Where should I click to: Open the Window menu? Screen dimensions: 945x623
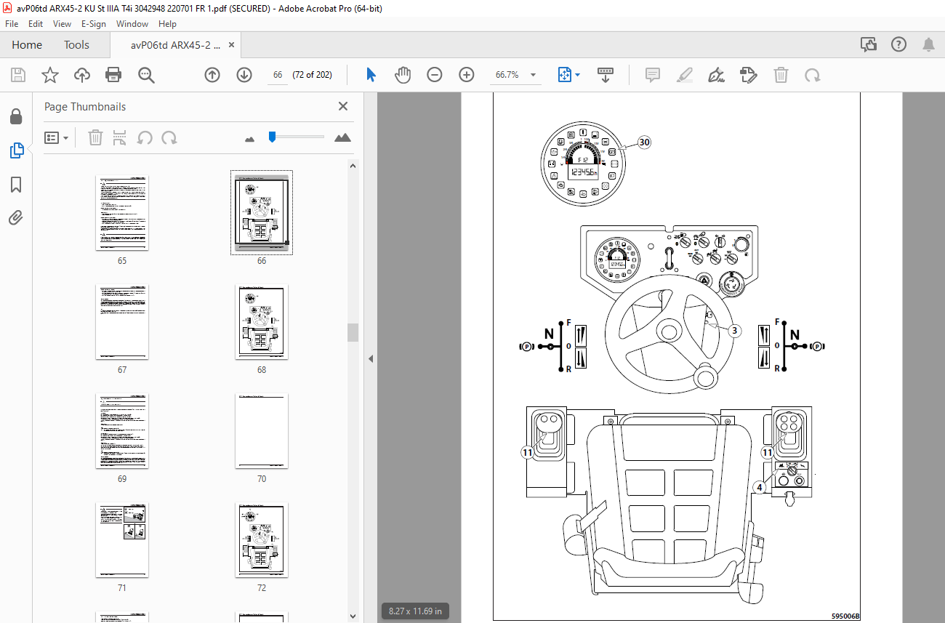(132, 24)
